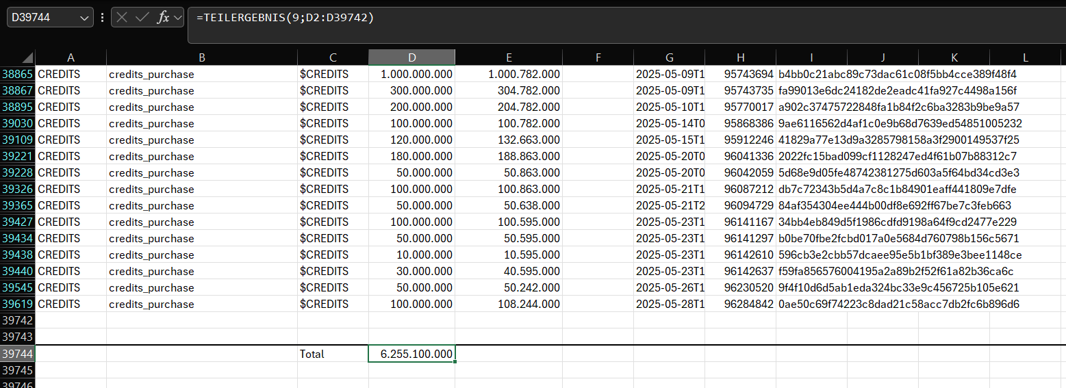
Task: Select row header 39745
Action: click(x=17, y=370)
